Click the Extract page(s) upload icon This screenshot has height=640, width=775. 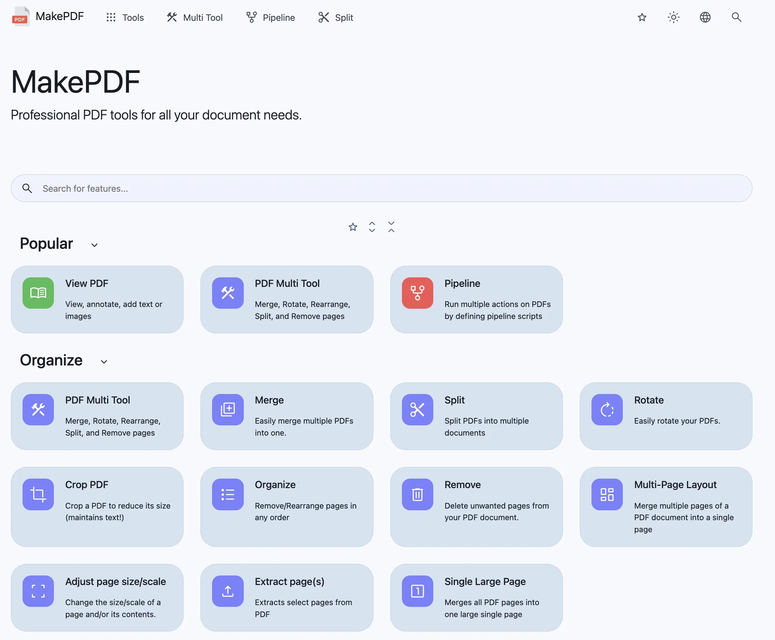click(x=228, y=591)
